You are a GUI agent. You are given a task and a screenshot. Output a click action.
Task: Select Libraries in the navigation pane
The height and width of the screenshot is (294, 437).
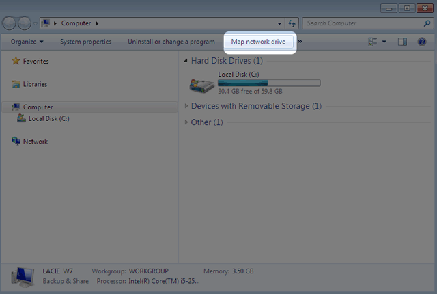click(35, 84)
